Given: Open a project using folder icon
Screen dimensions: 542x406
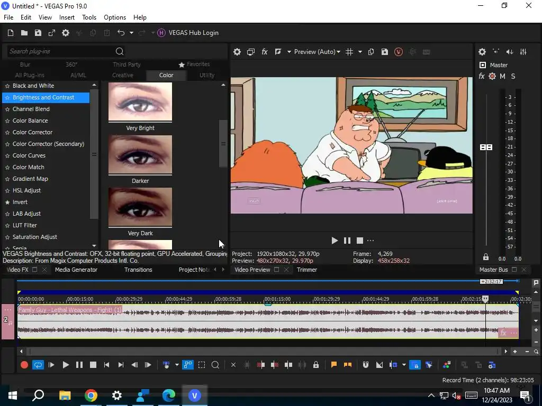Looking at the screenshot, I should pos(24,33).
